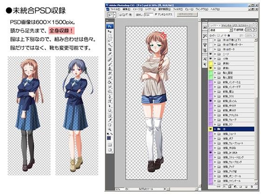Switch to the チャンネル tab

click(x=227, y=25)
